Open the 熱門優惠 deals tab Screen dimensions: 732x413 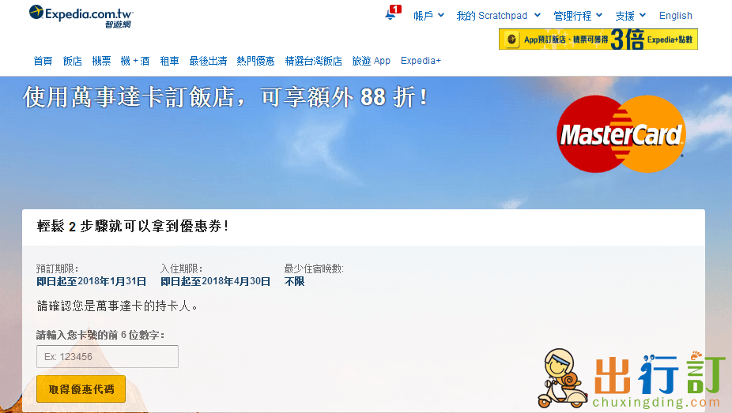256,61
